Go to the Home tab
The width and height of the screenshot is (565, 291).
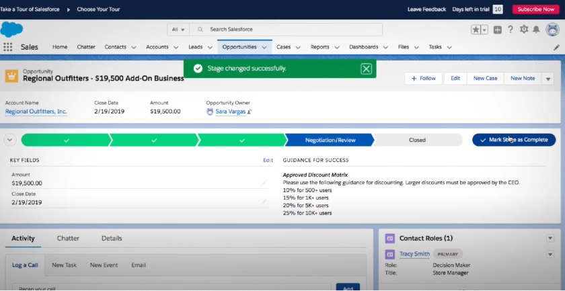(x=60, y=47)
